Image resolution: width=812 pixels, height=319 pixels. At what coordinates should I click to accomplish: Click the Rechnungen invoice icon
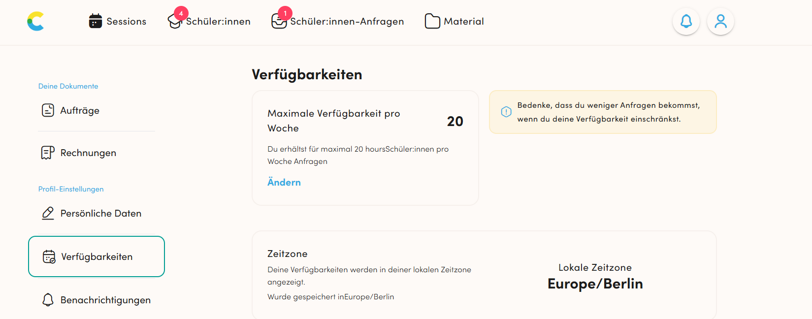tap(48, 153)
